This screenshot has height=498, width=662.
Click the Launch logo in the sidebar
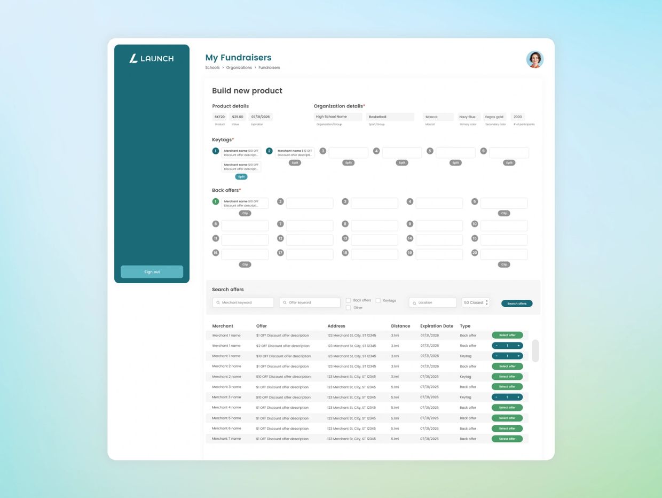pyautogui.click(x=152, y=59)
